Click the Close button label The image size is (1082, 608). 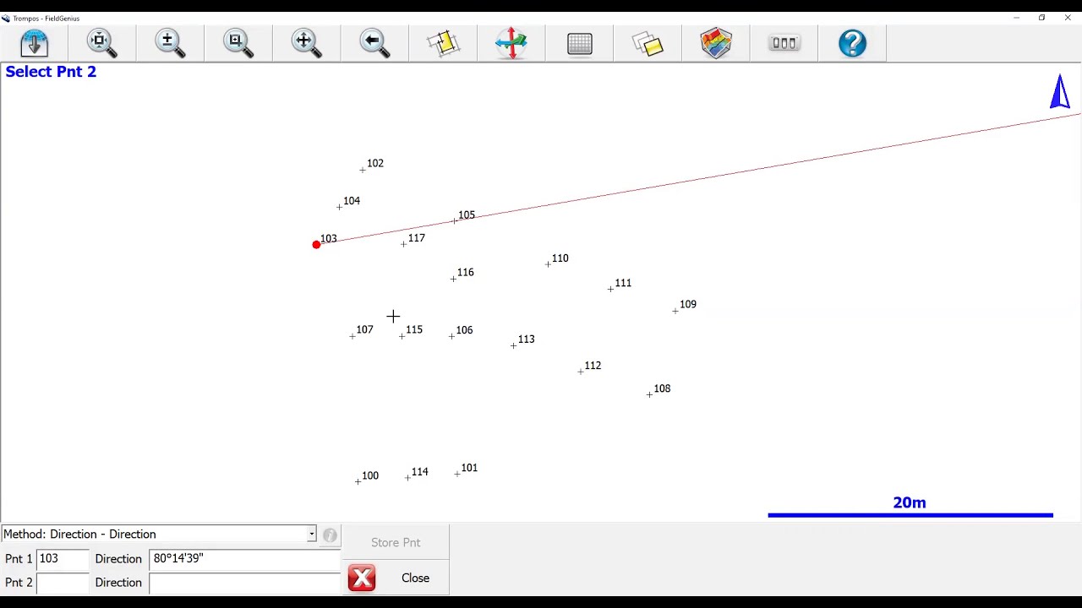click(415, 578)
